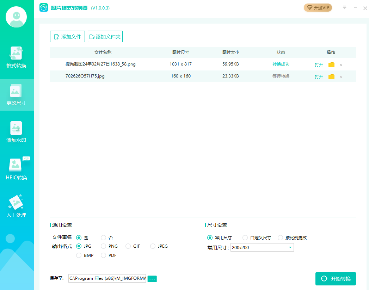Close the converter window
Screen dimensions: 369x290
point(365,8)
